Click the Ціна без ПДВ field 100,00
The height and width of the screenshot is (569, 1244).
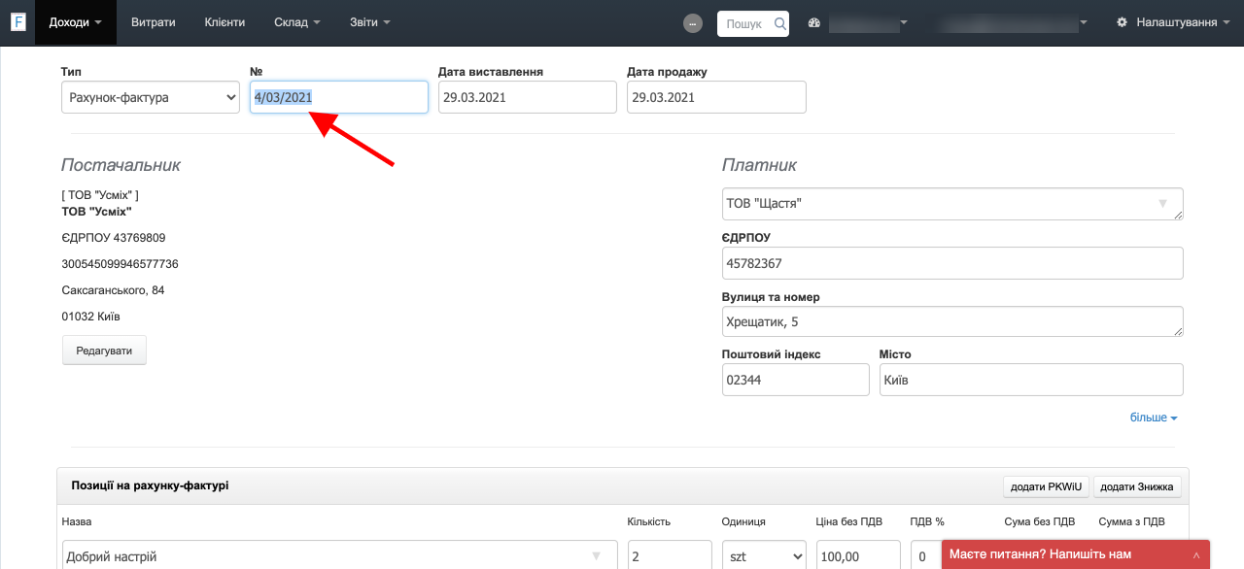click(858, 555)
